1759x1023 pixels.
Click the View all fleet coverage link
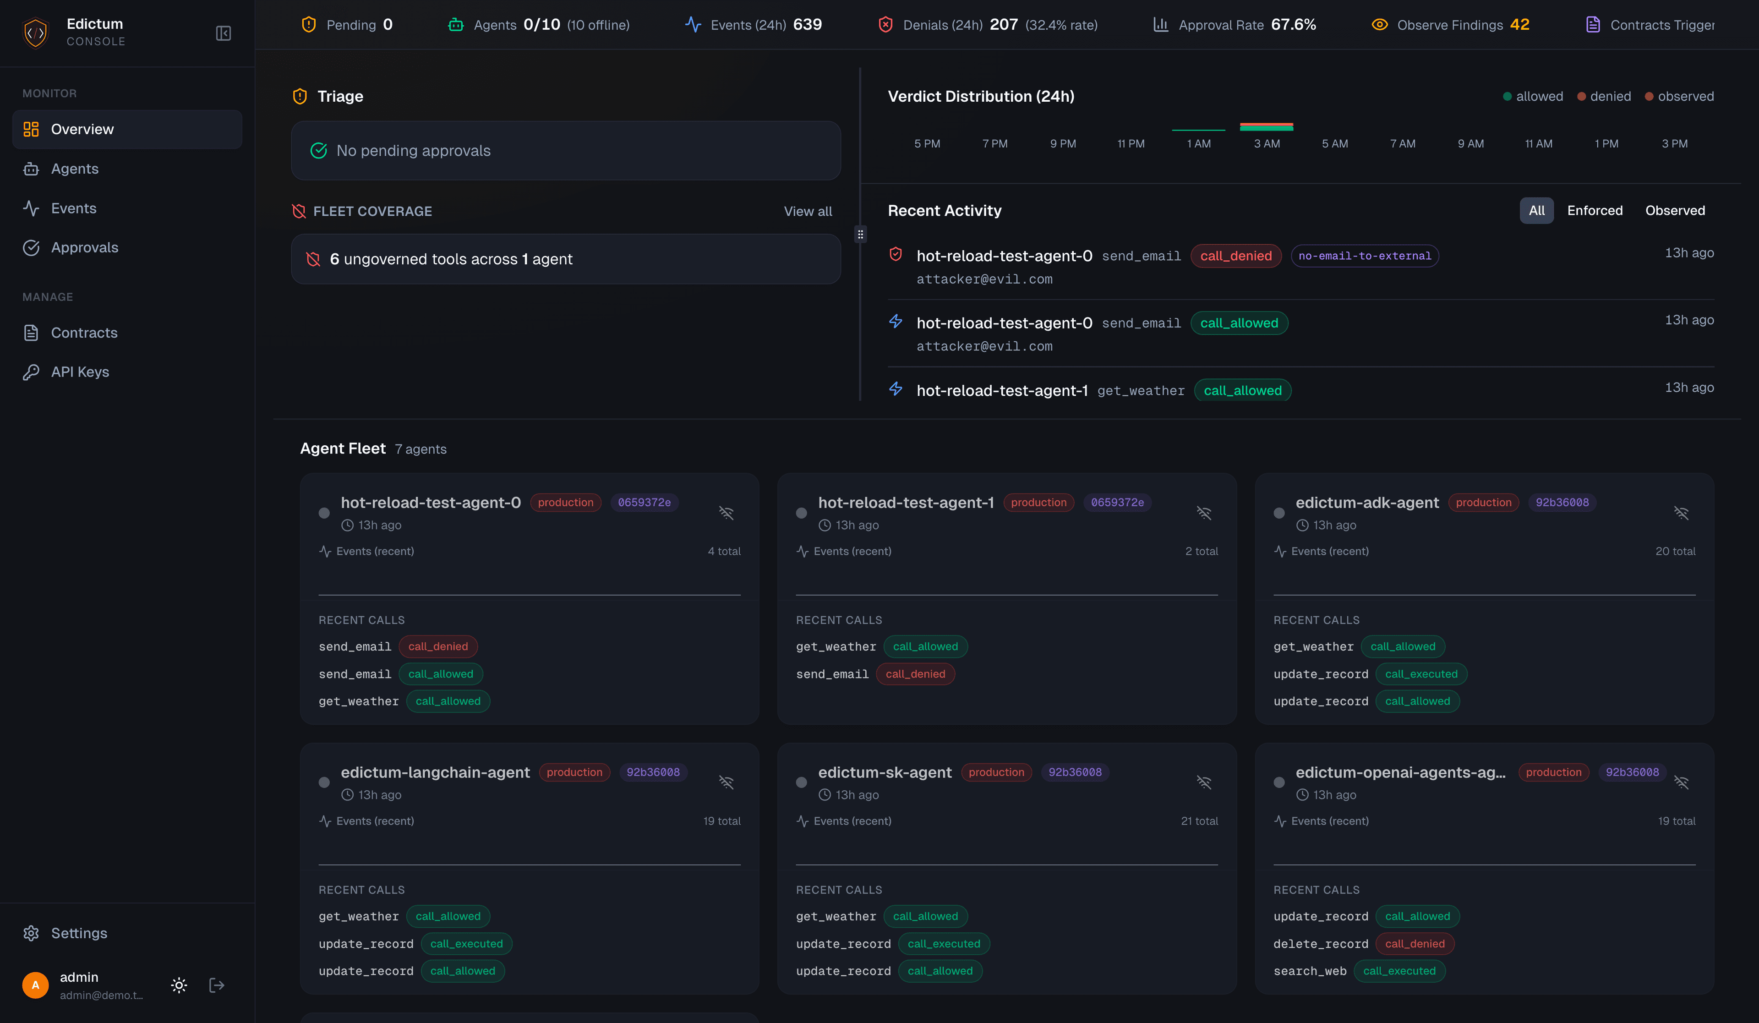coord(808,211)
